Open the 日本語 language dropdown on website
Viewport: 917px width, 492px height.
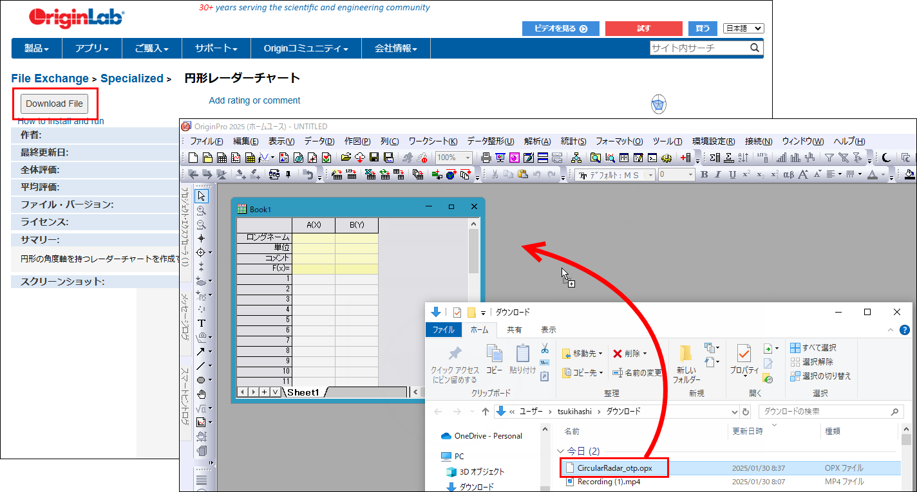click(x=743, y=28)
